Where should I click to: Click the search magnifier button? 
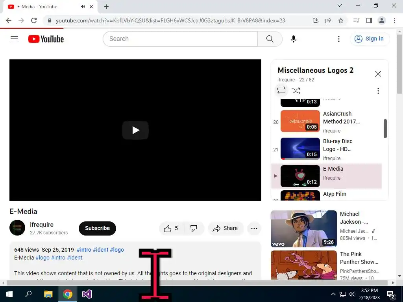coord(270,39)
